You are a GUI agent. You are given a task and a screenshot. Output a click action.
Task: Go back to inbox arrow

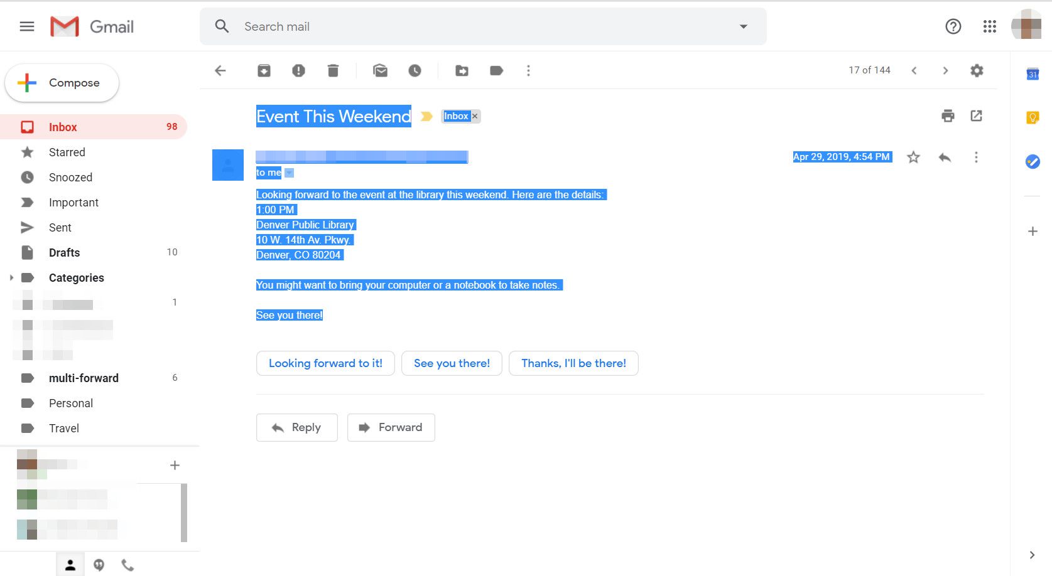coord(220,70)
